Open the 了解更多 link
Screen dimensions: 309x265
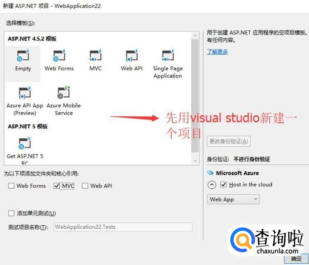click(217, 52)
